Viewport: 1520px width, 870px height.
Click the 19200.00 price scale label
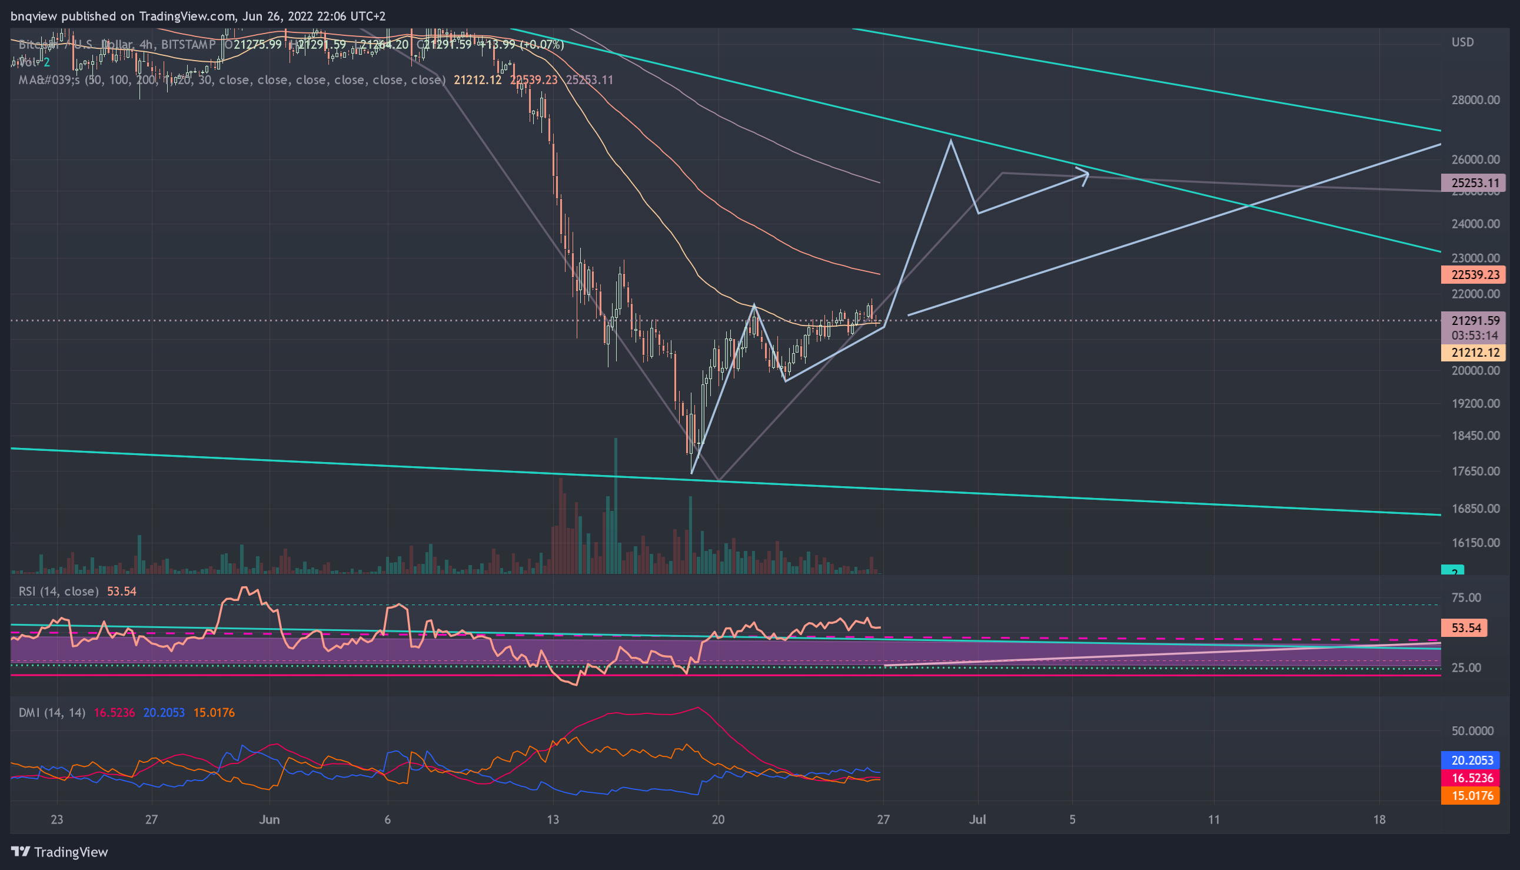tap(1475, 403)
